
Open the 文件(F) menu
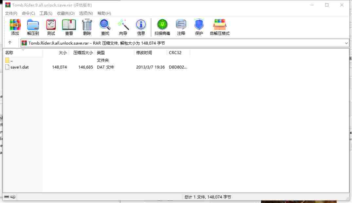(x=11, y=13)
